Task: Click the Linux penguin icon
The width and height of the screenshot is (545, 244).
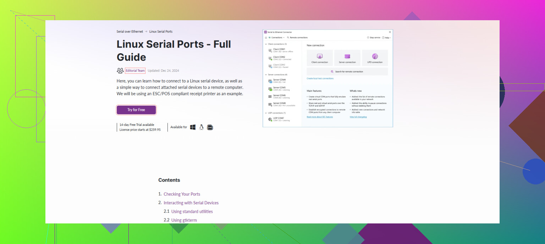Action: (201, 127)
